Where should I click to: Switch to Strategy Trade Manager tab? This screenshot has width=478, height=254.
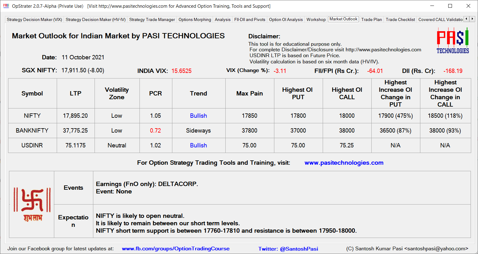[x=152, y=19]
